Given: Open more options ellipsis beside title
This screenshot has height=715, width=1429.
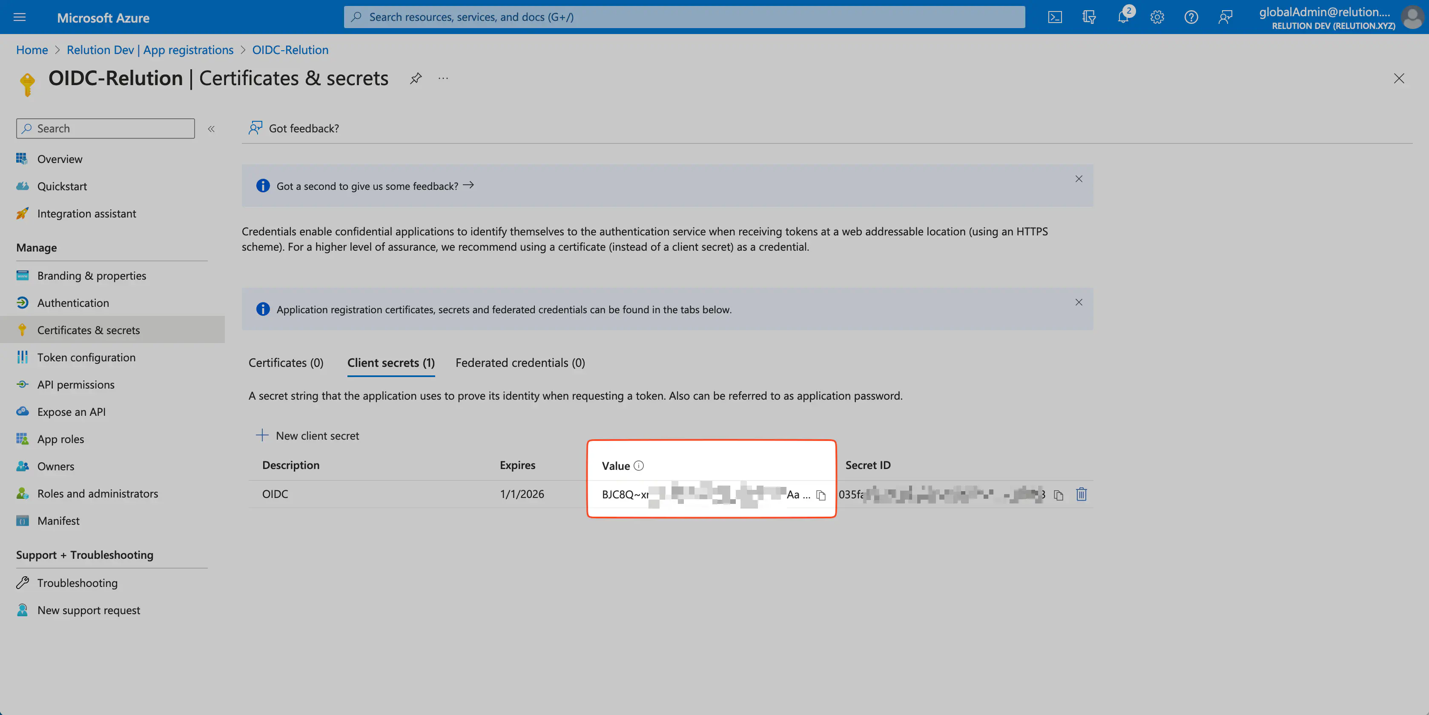Looking at the screenshot, I should point(443,78).
